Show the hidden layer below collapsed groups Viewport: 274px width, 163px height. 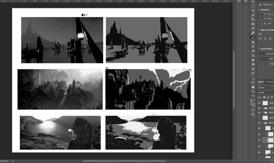259,118
